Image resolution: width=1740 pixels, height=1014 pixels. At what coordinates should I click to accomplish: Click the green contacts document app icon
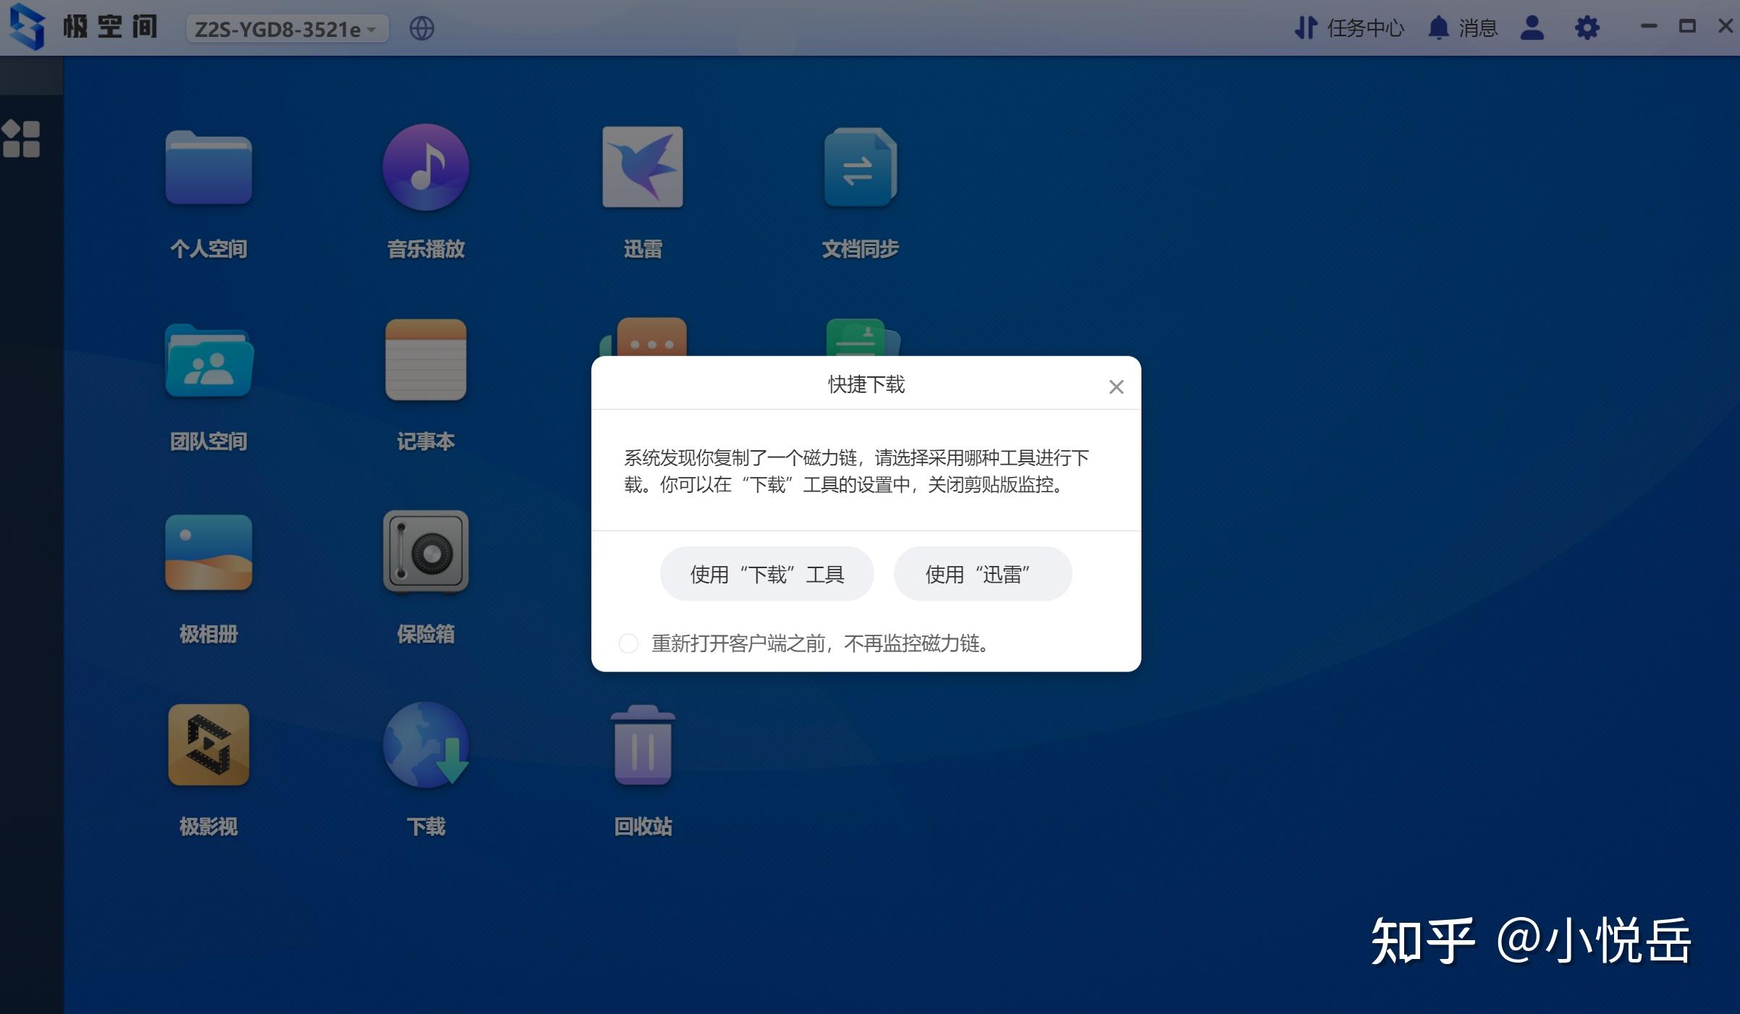click(861, 337)
